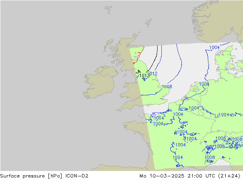Screen dimensions: 243x187
Task: Select the 'Surface pressure [hPa] ICON-D2' caption
Action: pos(44,176)
